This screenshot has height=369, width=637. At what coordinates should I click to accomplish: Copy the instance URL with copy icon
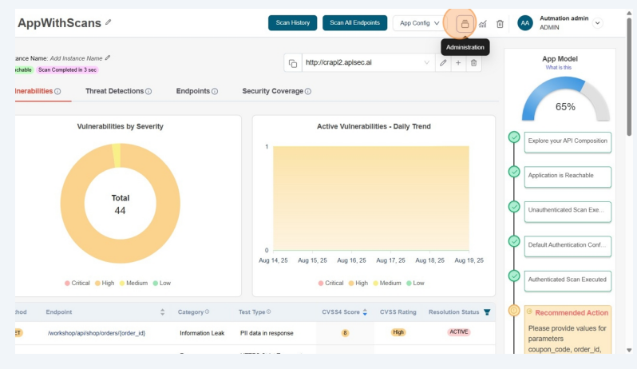[x=293, y=63]
